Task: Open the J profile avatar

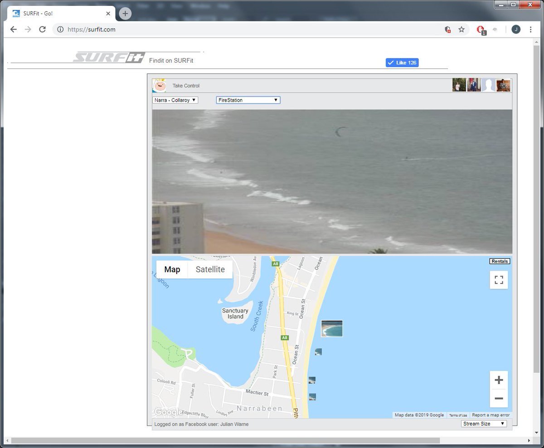Action: pyautogui.click(x=516, y=29)
